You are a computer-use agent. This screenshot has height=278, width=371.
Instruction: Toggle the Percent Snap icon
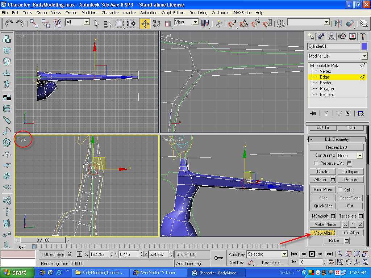(255, 24)
